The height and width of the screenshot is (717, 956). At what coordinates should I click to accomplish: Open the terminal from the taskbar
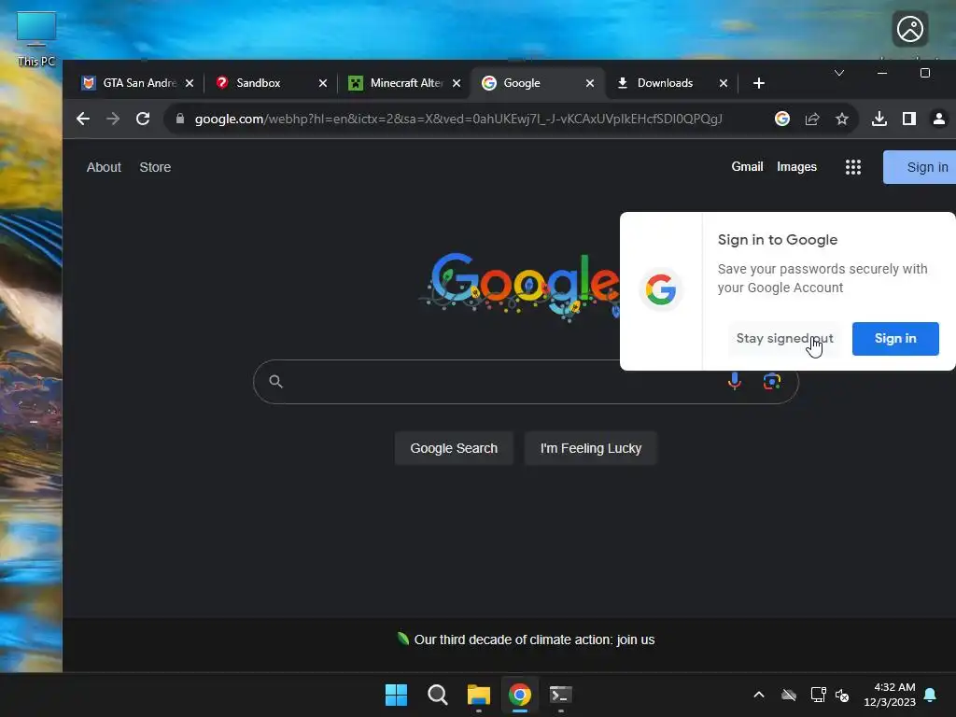click(x=561, y=695)
